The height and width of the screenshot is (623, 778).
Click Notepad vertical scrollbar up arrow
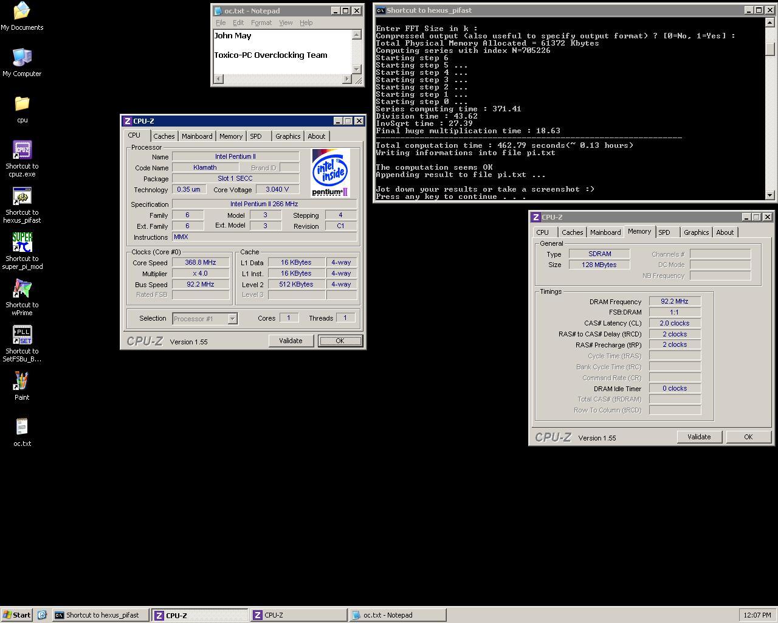[357, 35]
